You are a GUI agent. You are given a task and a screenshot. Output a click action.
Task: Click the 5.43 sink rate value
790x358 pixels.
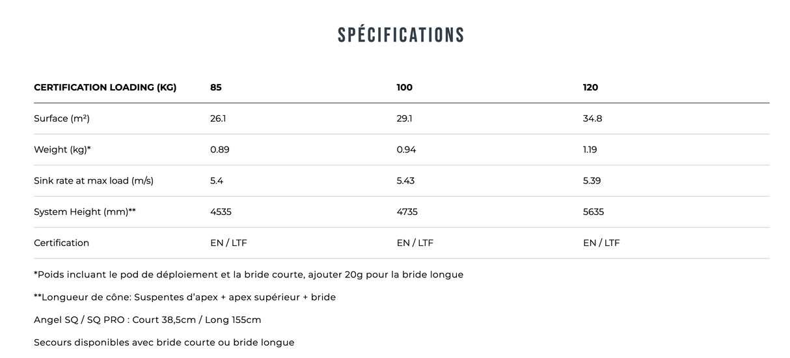point(405,181)
